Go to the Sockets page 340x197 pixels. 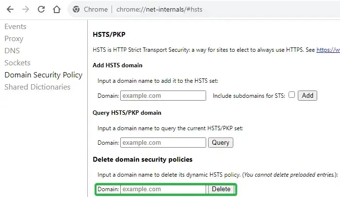[x=17, y=63]
